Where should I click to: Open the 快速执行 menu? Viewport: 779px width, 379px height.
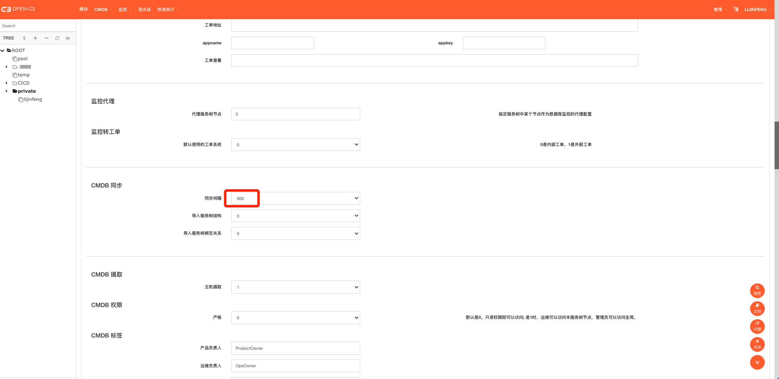coord(168,9)
